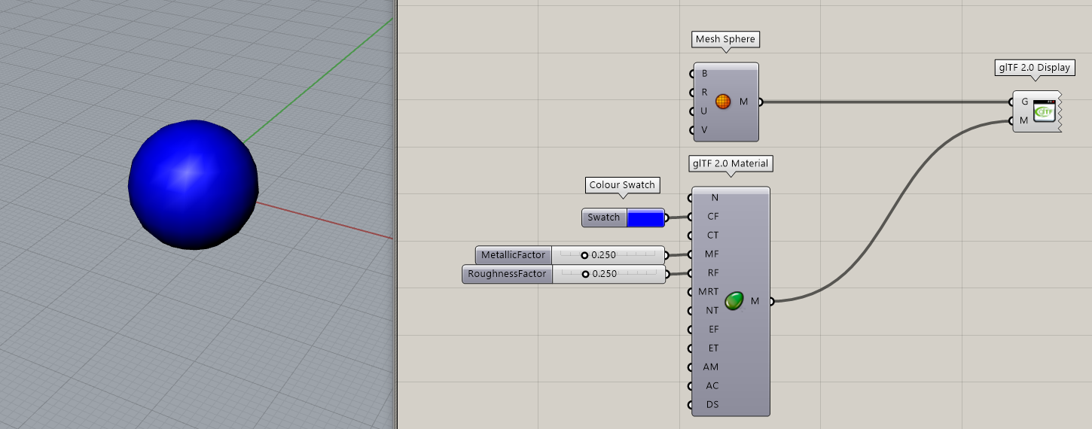Viewport: 1092px width, 429px height.
Task: Click the RoughnessFactor slider handle
Action: 585,274
